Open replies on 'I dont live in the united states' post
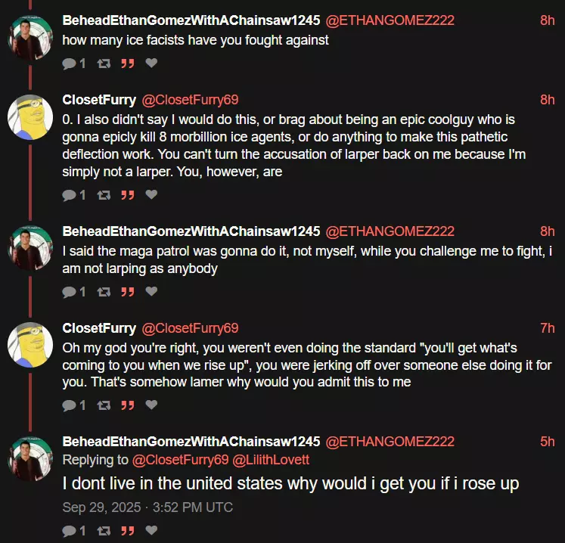Image resolution: width=565 pixels, height=543 pixels. (73, 531)
